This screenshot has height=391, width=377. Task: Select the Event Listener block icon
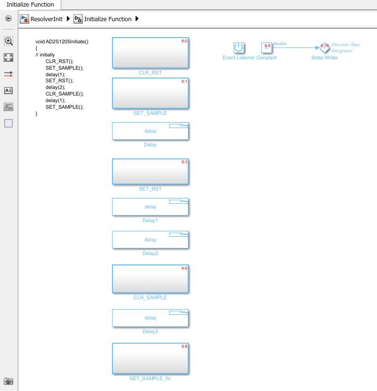tap(239, 48)
